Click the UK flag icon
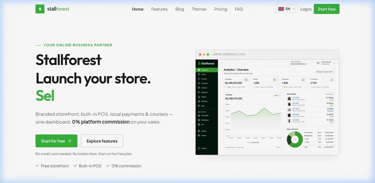 (x=281, y=9)
